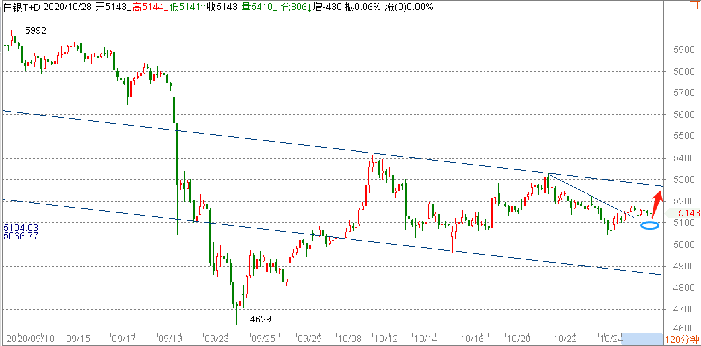Click the 10/16 date on the time axis
Screen dimensions: 701x346
(471, 339)
